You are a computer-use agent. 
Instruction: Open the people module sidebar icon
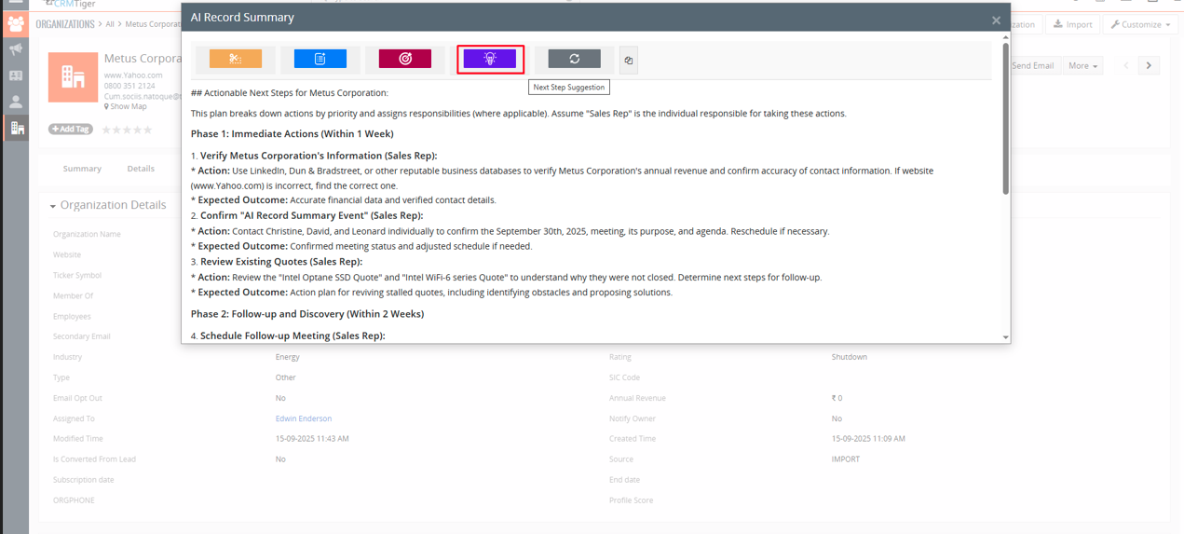16,23
